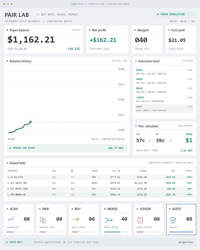Viewport: 200px width, 250px height.
Task: Click the MERGE card merge-branch icon
Action: tap(109, 220)
